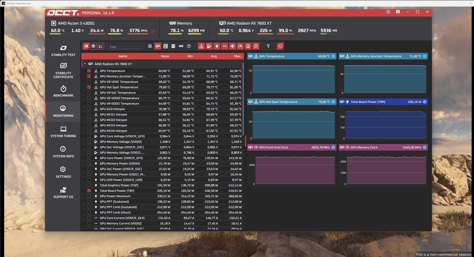Screen dimensions: 474x257
Task: Uncheck the GPU Hot Spot Temperature checkbox
Action: (89, 87)
